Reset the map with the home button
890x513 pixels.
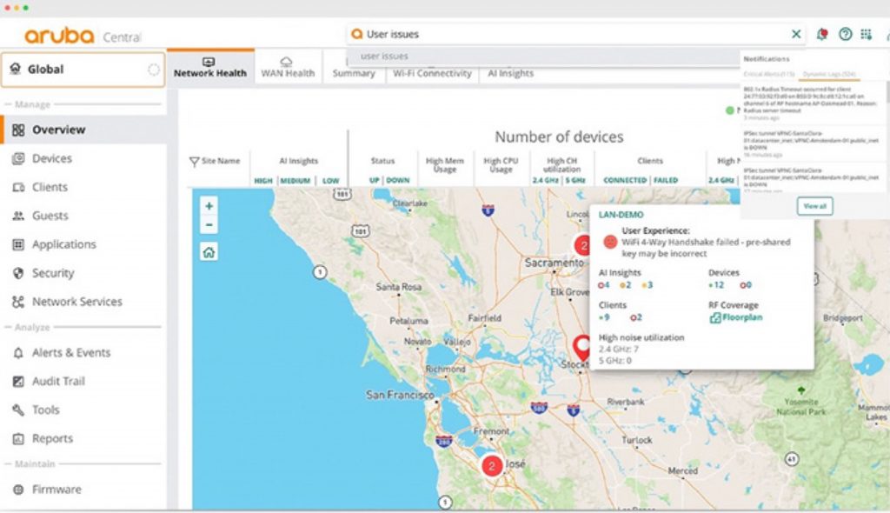[209, 252]
